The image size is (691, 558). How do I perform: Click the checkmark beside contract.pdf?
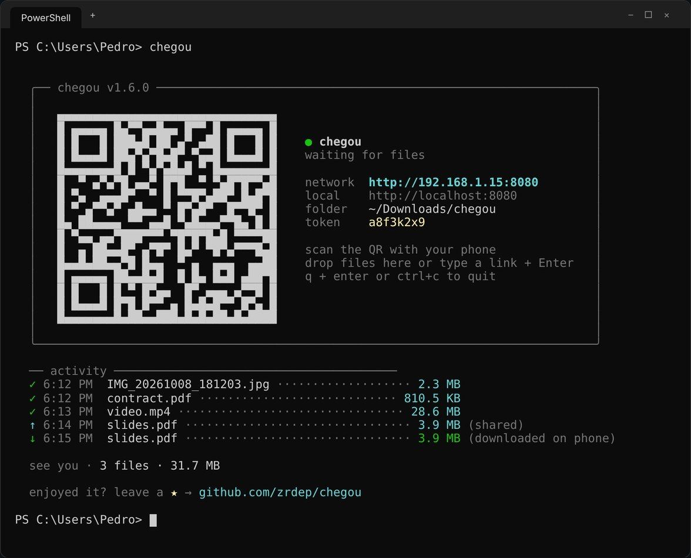point(32,399)
